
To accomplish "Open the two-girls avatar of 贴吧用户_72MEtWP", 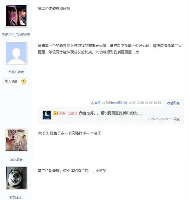I will click(16, 16).
